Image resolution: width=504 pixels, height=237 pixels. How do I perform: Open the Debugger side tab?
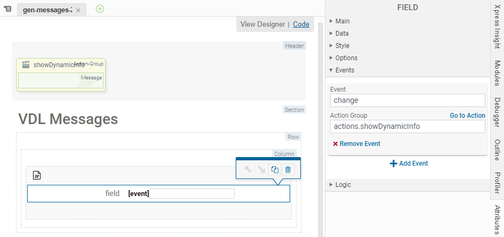click(x=497, y=112)
